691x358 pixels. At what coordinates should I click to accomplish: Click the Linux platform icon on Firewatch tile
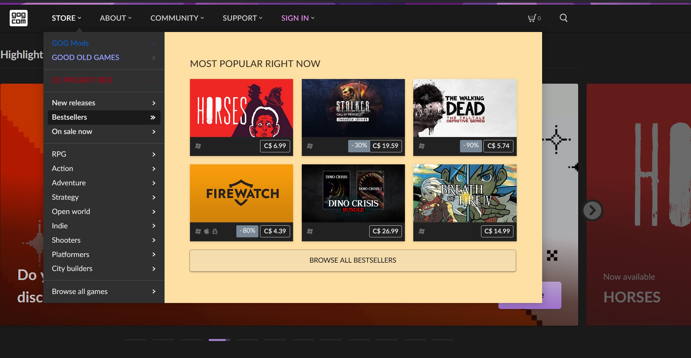(215, 231)
